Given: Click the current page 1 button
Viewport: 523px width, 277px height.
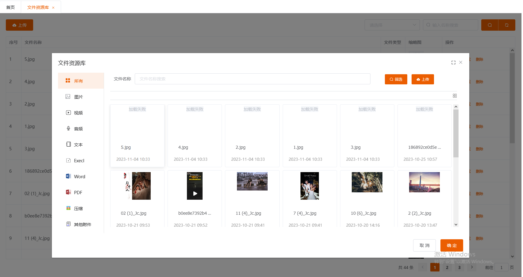Looking at the screenshot, I should pos(435,267).
